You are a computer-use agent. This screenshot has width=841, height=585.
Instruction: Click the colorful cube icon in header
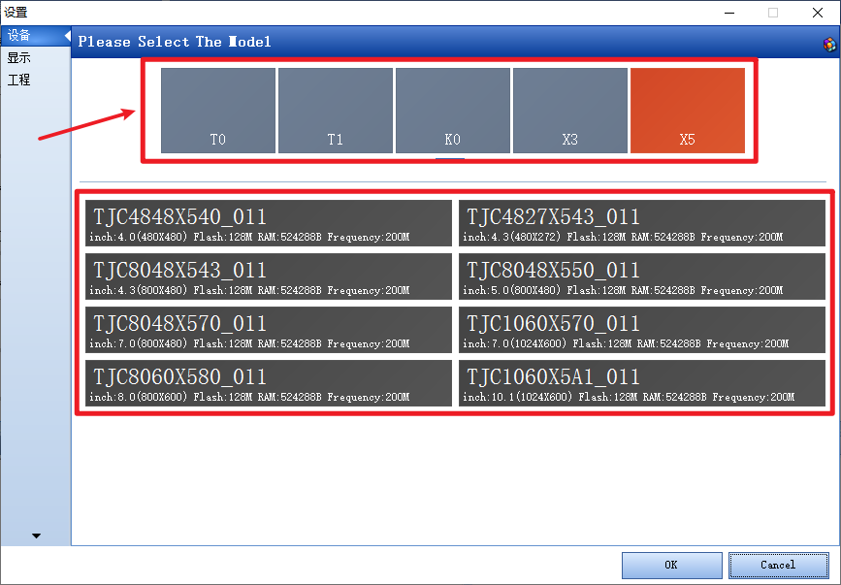(x=829, y=44)
